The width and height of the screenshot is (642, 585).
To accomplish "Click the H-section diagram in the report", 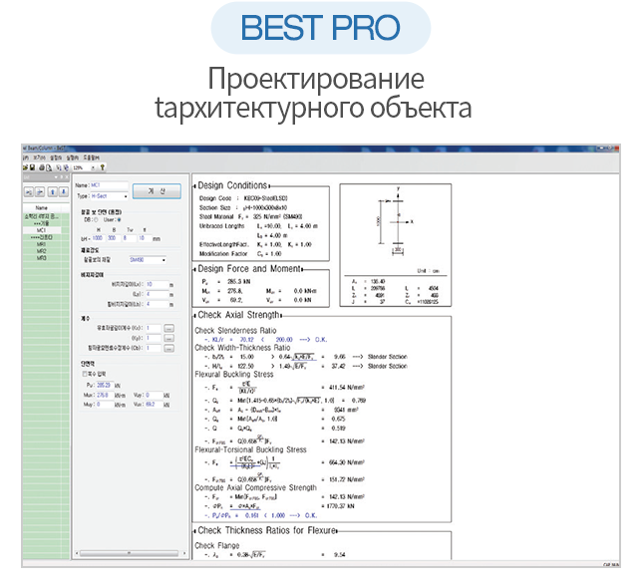I will (x=396, y=221).
